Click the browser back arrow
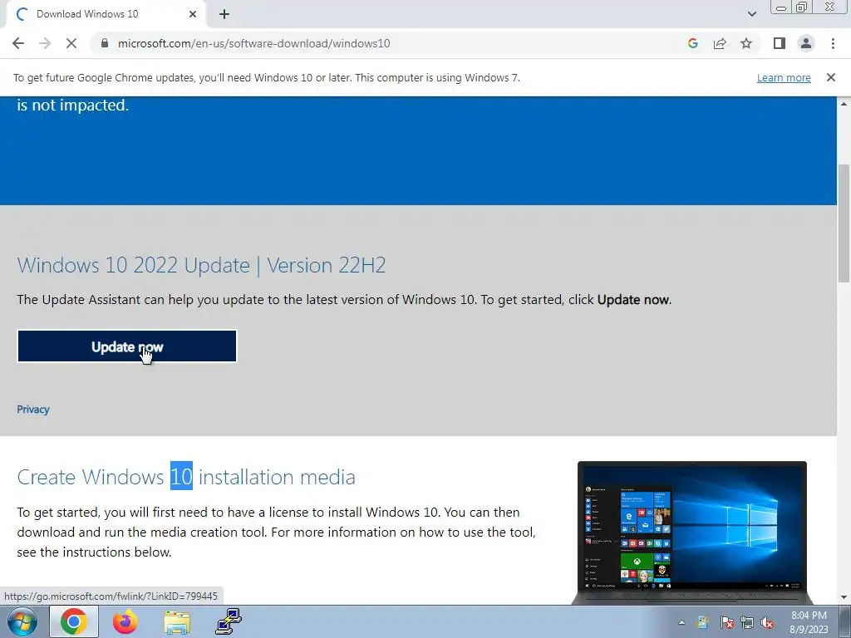The width and height of the screenshot is (851, 638). (18, 43)
